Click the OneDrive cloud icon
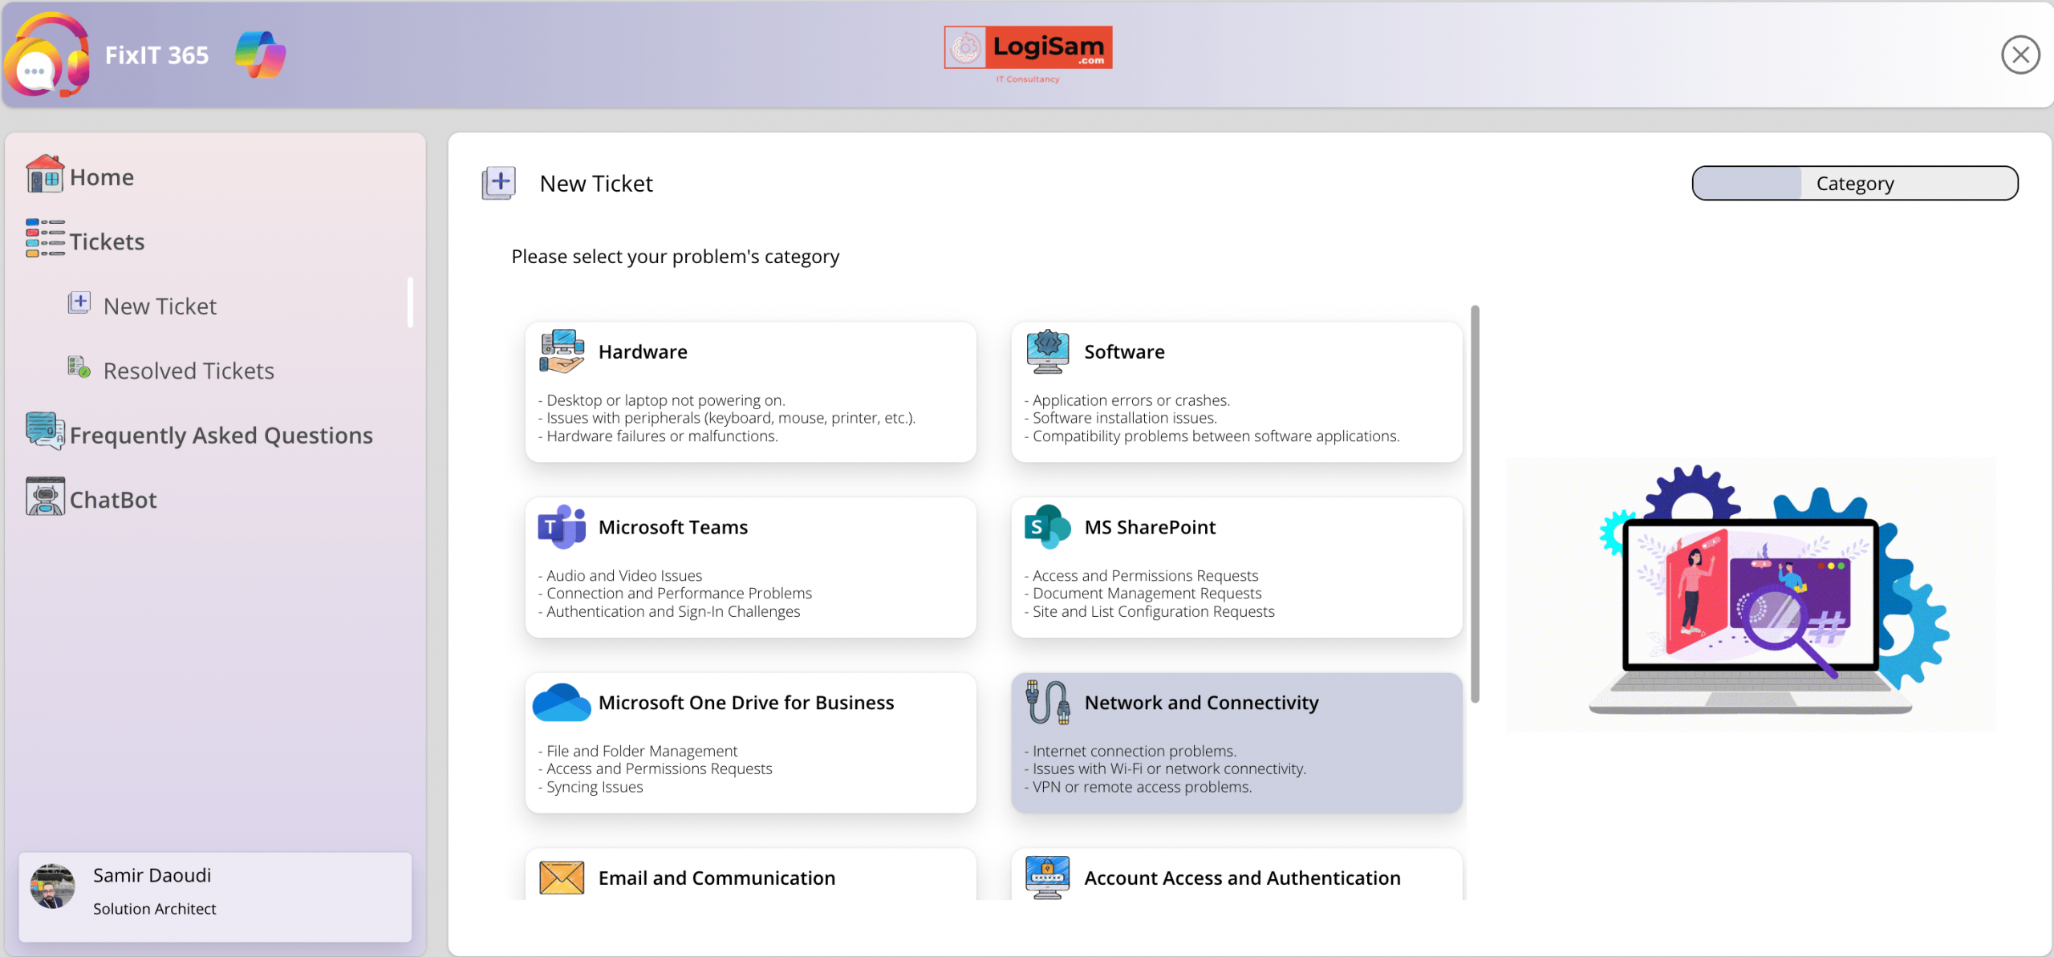This screenshot has height=957, width=2054. [562, 702]
